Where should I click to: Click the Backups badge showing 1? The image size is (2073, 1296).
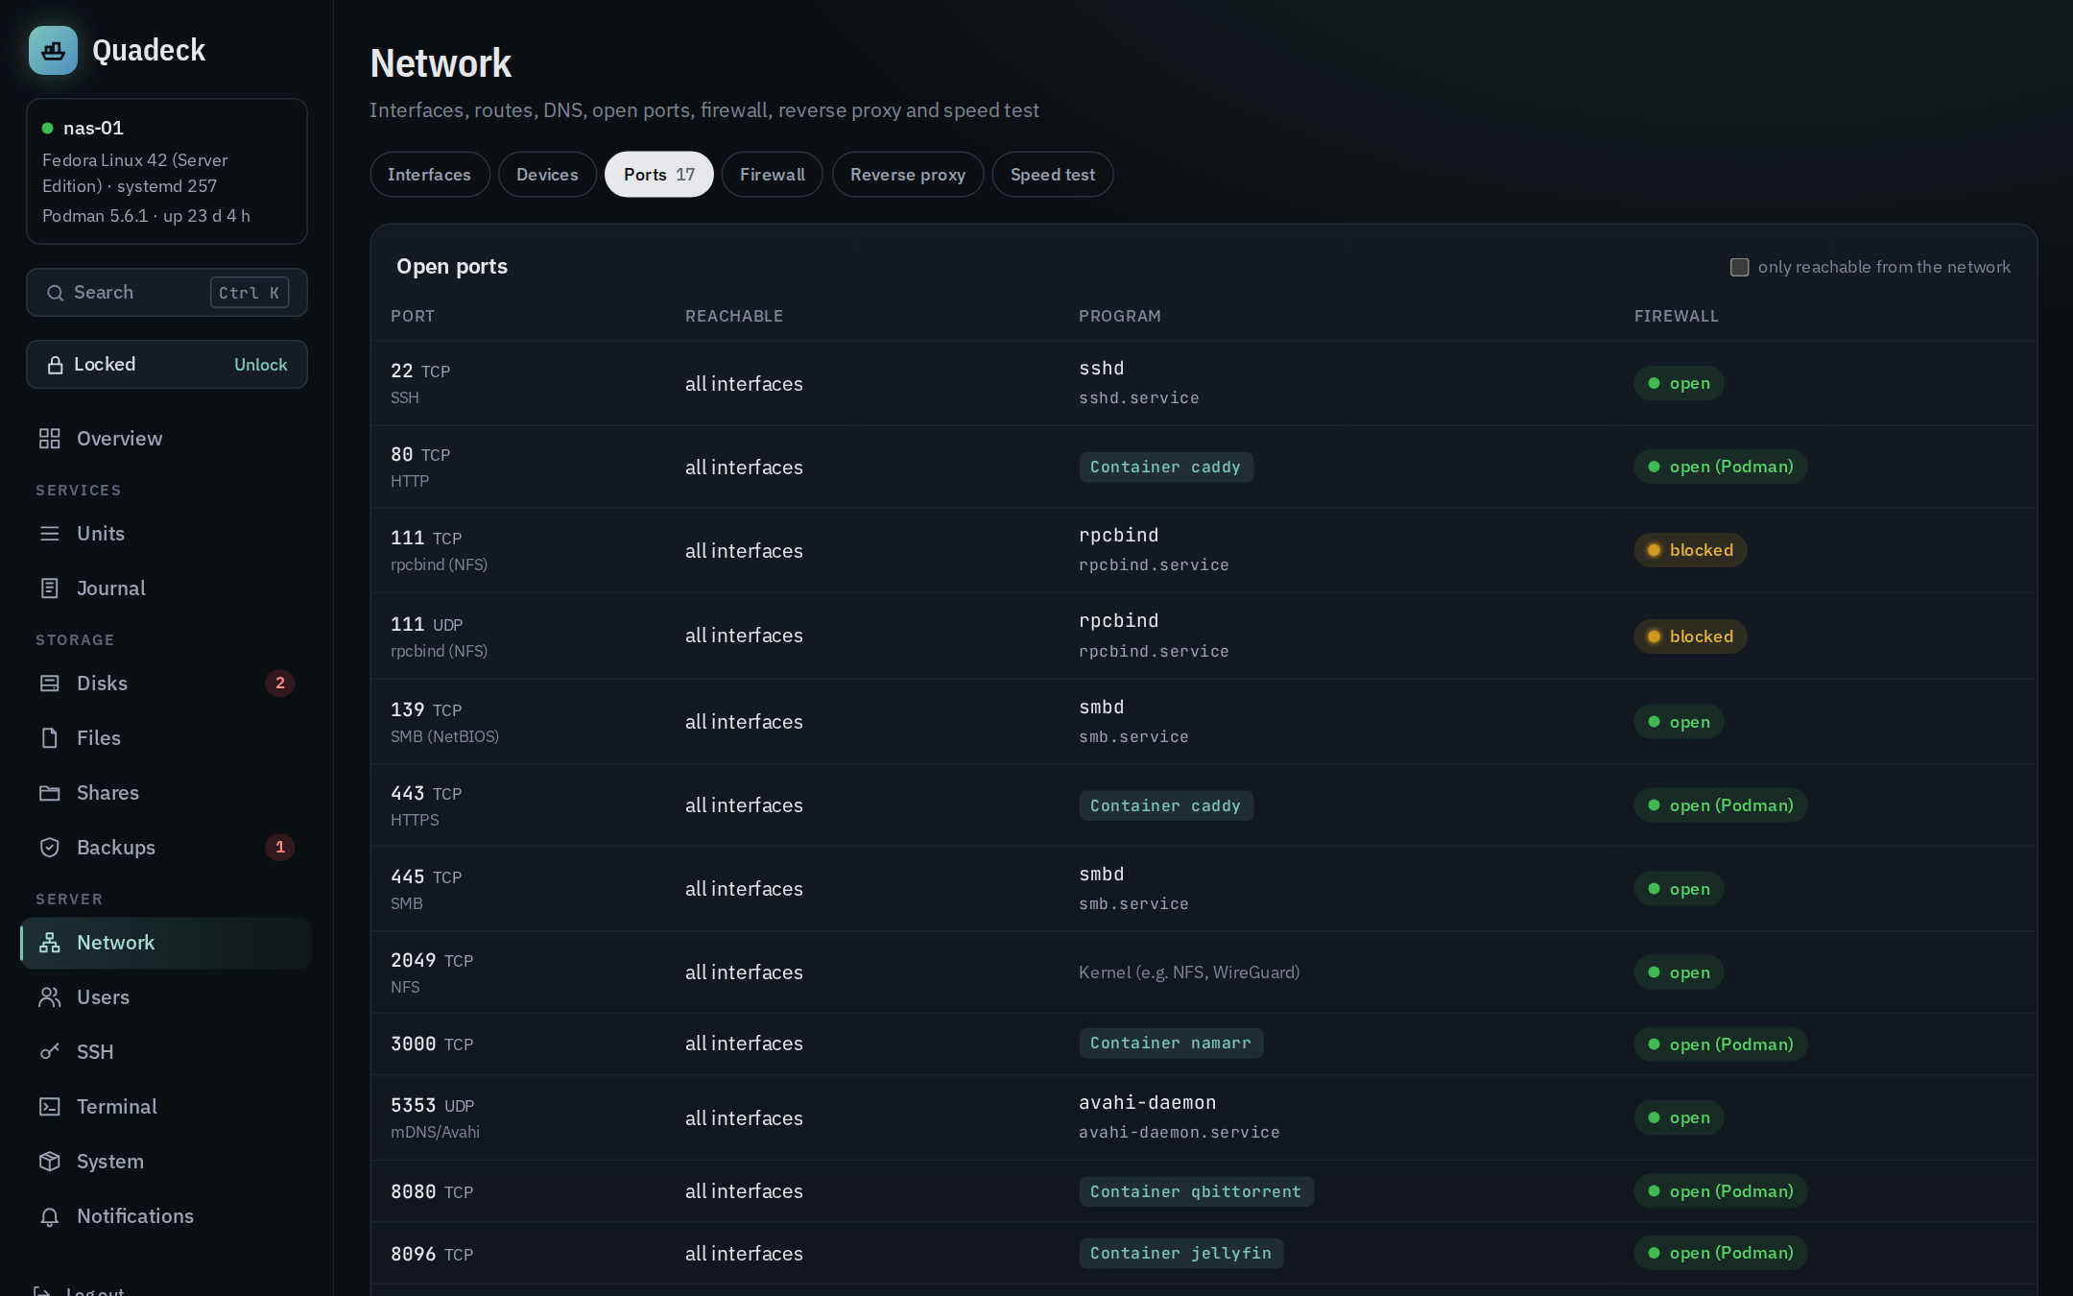coord(280,848)
